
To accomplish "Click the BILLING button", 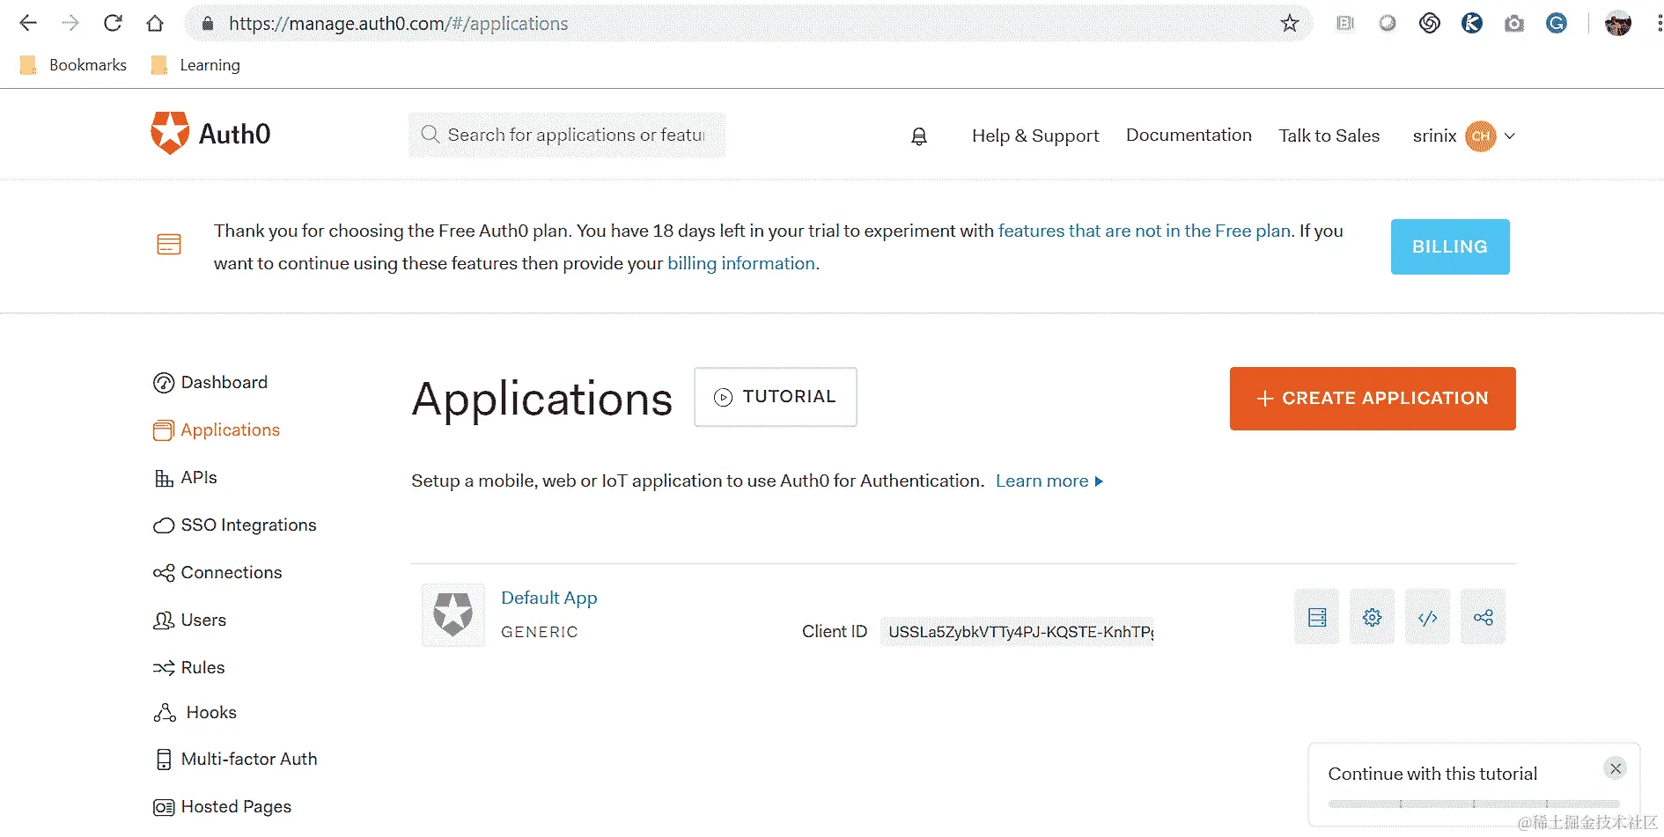I will (1450, 246).
